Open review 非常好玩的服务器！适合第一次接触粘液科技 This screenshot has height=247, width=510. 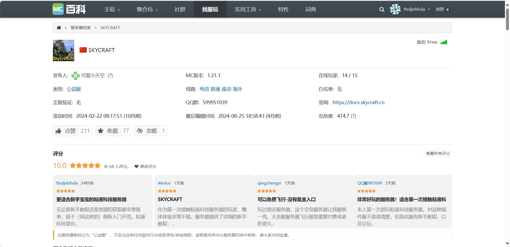point(402,199)
